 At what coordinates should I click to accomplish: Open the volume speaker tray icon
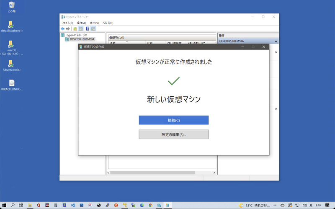[305, 205]
